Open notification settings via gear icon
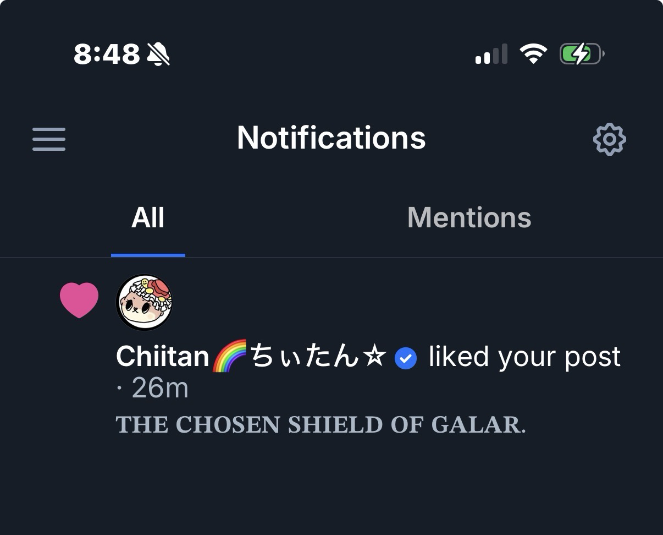 (x=609, y=139)
